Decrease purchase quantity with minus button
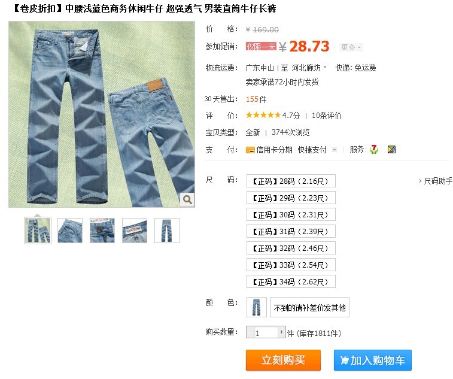This screenshot has width=453, height=379. pyautogui.click(x=250, y=332)
